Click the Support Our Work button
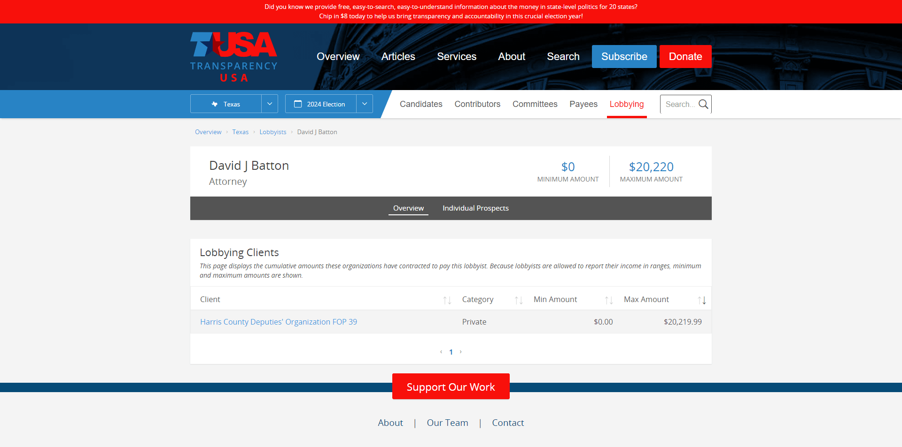 451,386
